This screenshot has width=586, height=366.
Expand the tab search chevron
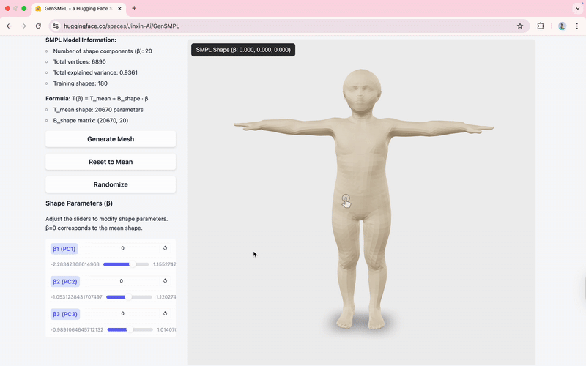pyautogui.click(x=578, y=8)
